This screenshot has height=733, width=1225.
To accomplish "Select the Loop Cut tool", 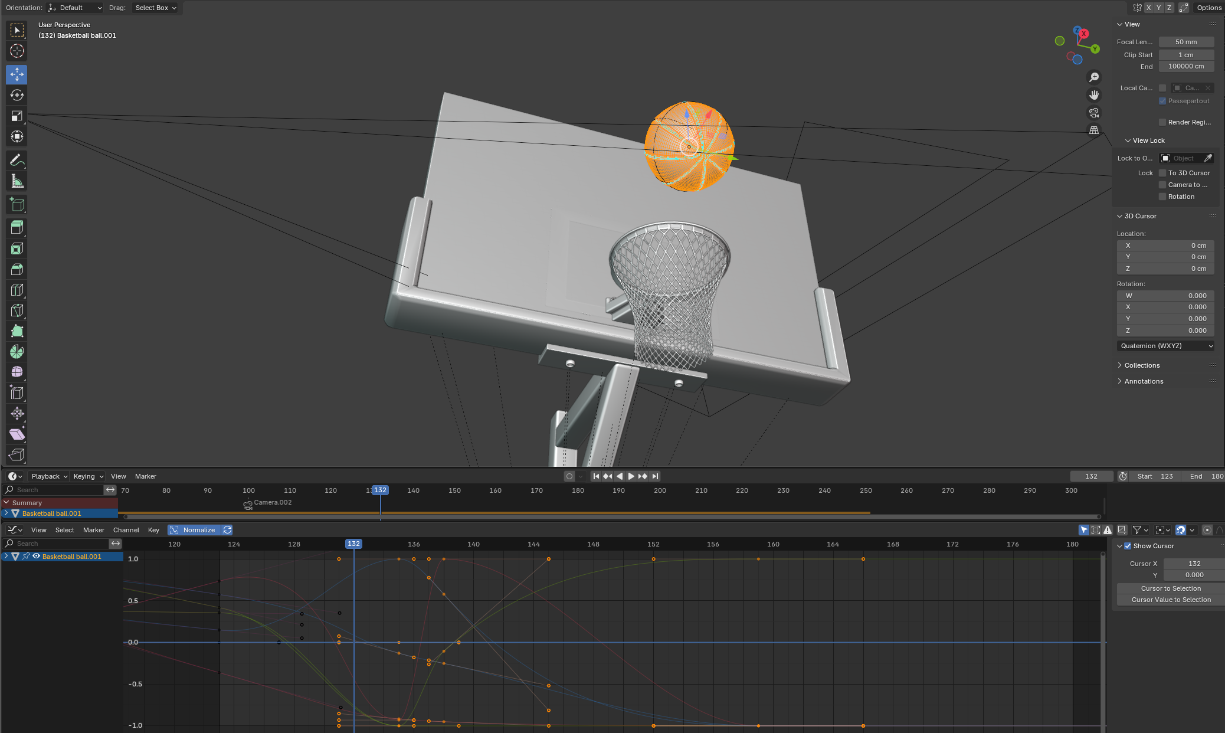I will 17,290.
